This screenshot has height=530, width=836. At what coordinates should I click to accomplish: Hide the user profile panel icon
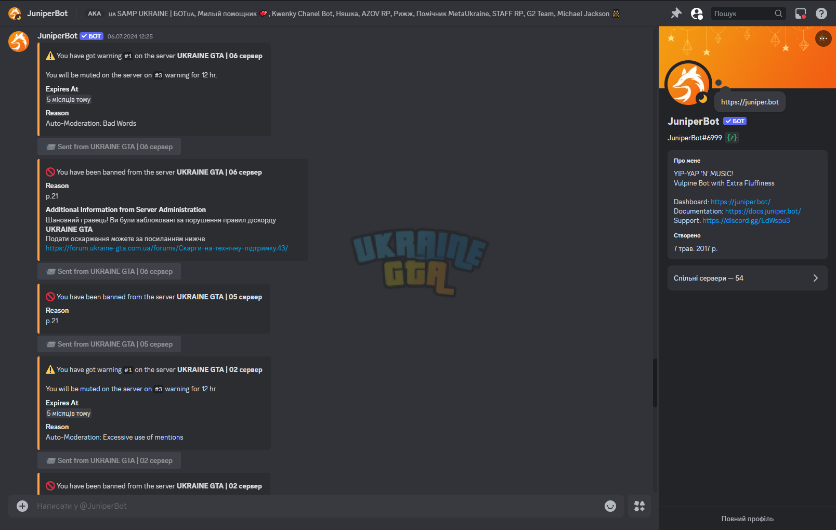tap(697, 14)
